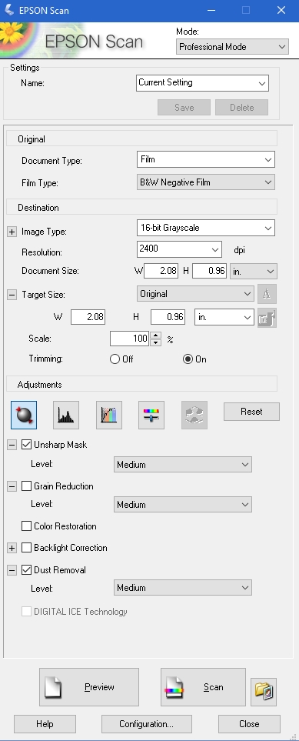Viewport: 299px width, 741px height.
Task: Open the Image Type dropdown
Action: (x=205, y=228)
